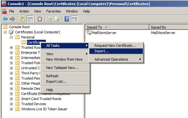188x118 pixels.
Task: Choose Import... from the All Tasks submenu
Action: [116, 51]
